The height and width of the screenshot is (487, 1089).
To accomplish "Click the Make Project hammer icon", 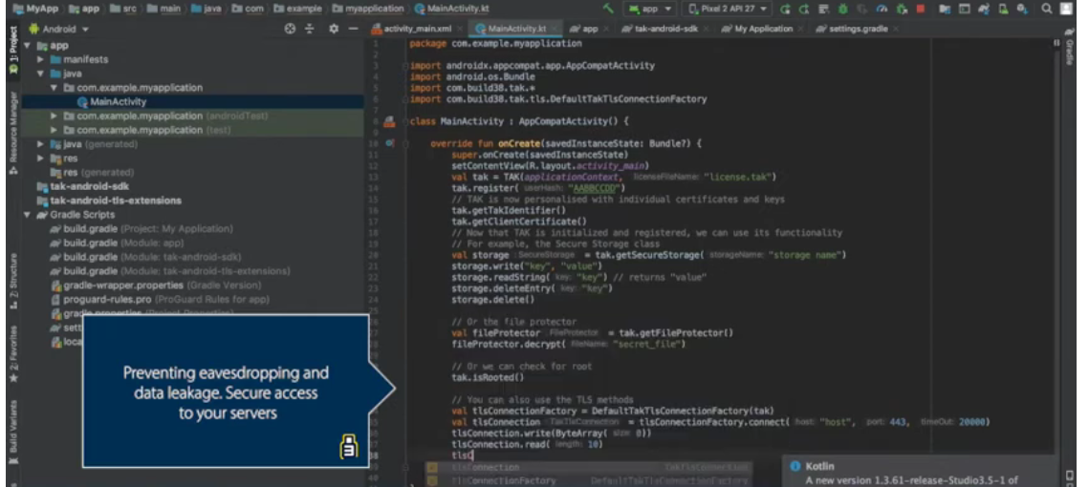I will [x=608, y=9].
